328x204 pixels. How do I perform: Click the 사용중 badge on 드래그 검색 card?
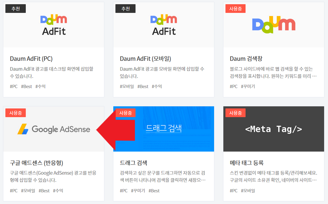click(x=126, y=113)
